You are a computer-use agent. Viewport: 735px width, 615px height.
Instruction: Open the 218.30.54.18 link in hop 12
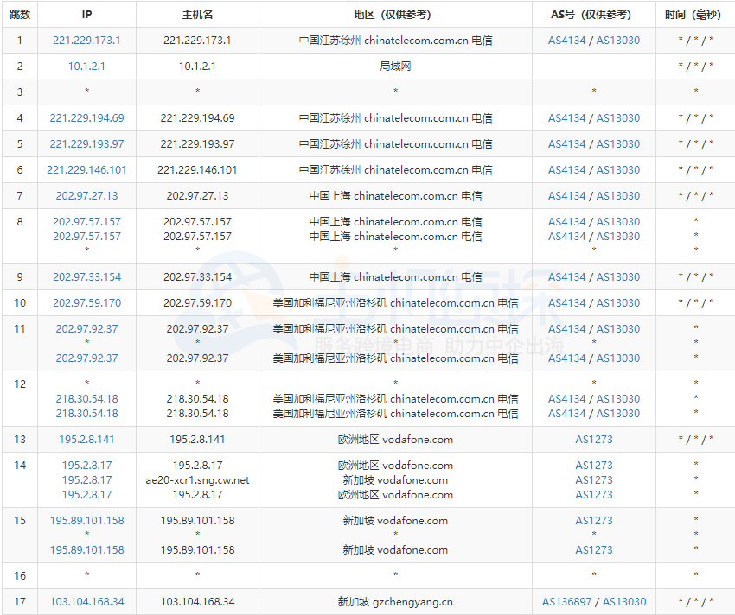click(86, 398)
